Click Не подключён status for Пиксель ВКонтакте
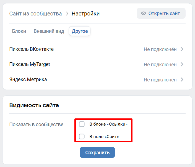Image resolution: width=195 pixels, height=167 pixels. 160,49
